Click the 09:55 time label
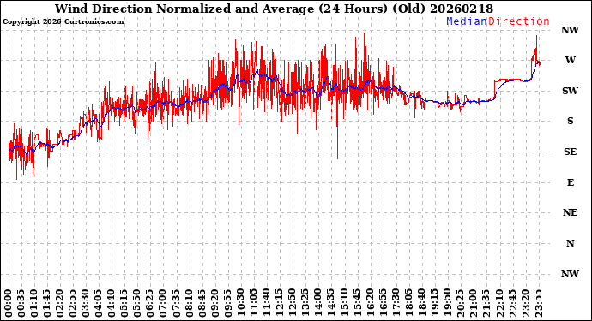 point(227,304)
